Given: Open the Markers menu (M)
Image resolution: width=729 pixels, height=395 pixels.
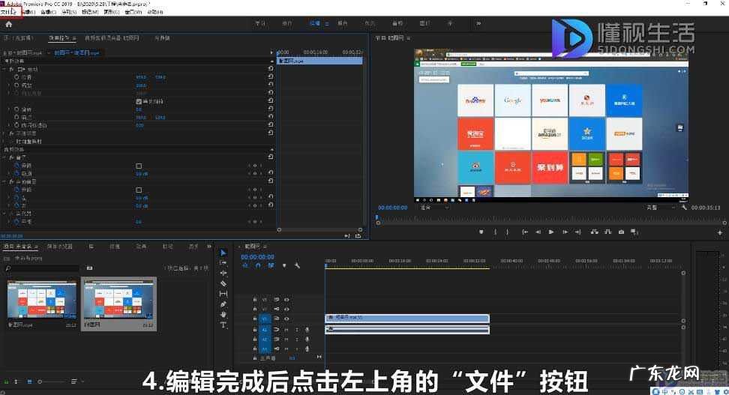Looking at the screenshot, I should pos(90,12).
